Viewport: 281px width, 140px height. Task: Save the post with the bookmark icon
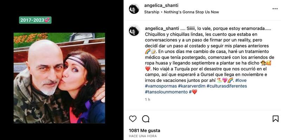coord(275,119)
